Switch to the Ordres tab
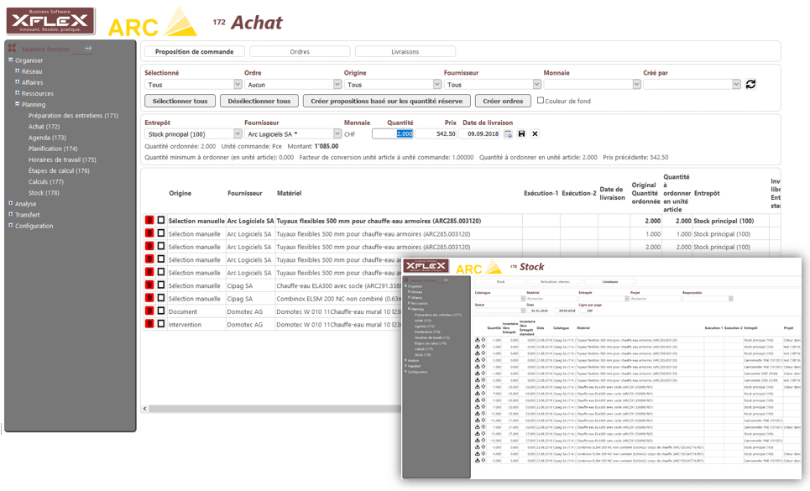 300,52
